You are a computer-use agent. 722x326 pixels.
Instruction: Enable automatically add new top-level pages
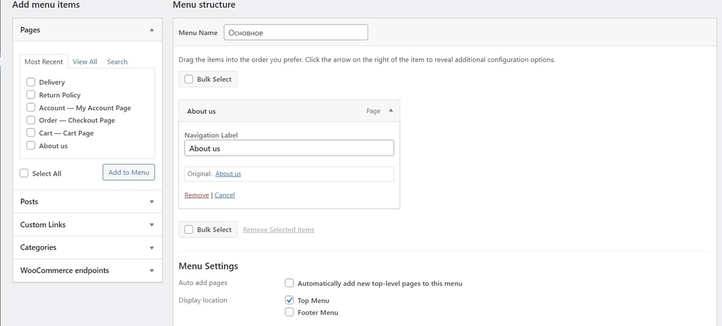(289, 283)
